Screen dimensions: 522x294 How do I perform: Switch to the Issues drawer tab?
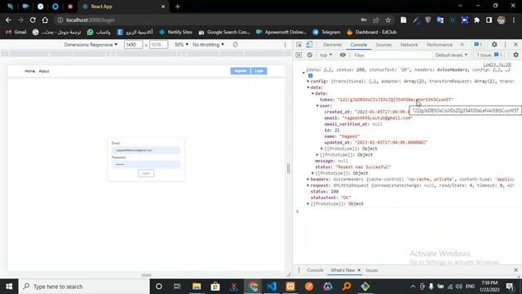pos(372,270)
